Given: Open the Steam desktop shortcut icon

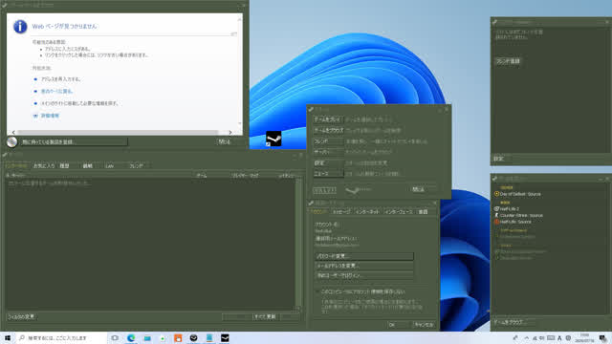Looking at the screenshot, I should (x=273, y=139).
